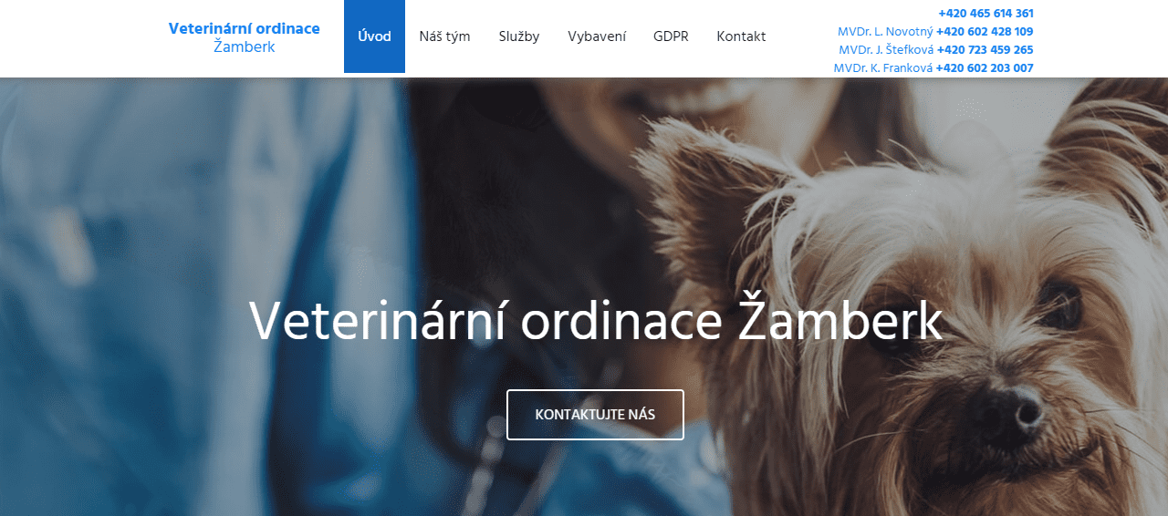Image resolution: width=1168 pixels, height=516 pixels.
Task: Select the MVDr. L. Novotný contact name
Action: point(885,31)
